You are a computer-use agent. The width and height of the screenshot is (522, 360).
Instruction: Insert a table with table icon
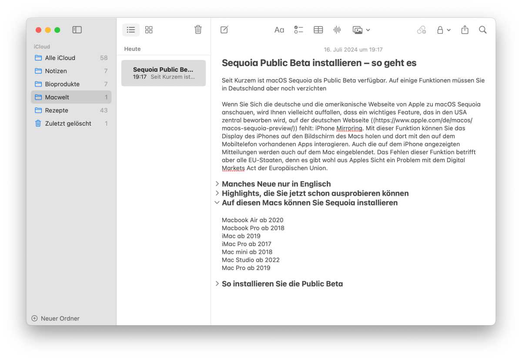(x=318, y=30)
